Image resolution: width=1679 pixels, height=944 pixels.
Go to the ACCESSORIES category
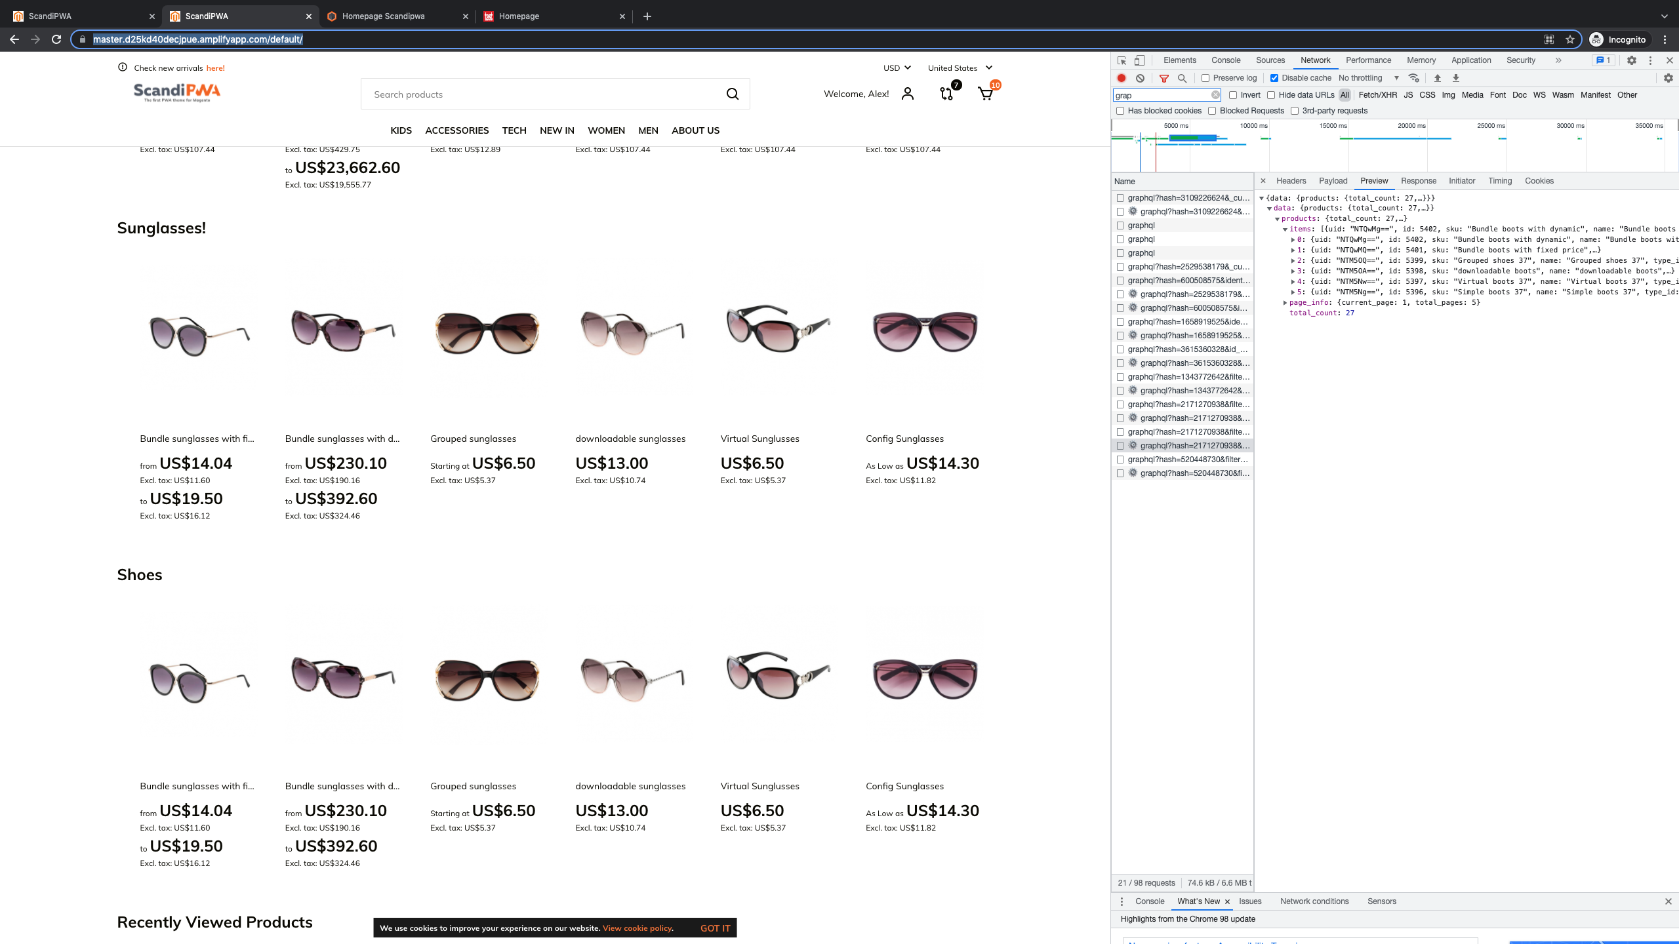456,130
